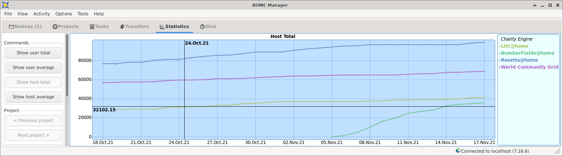This screenshot has width=563, height=156.
Task: Click the BOINC logo icon in title bar
Action: 5,5
